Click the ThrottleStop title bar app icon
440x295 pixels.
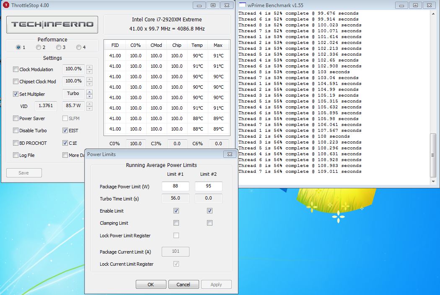click(6, 5)
